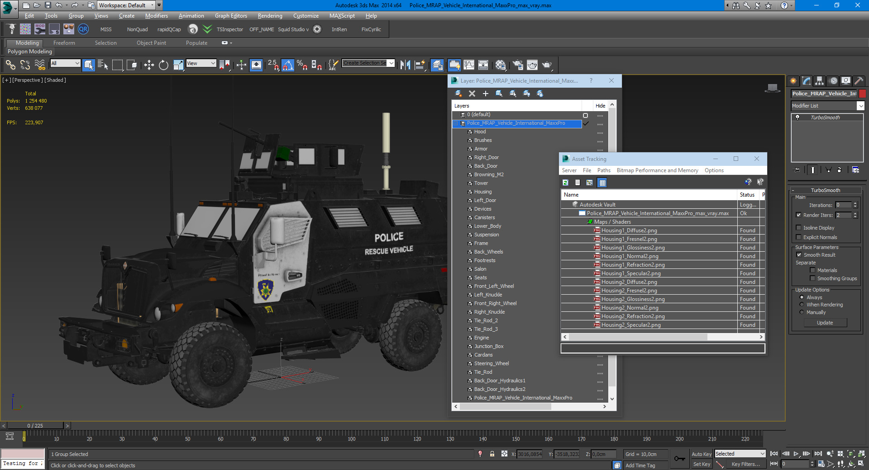Viewport: 869px width, 470px height.
Task: Open the Workspace Default dropdown
Action: (x=126, y=5)
